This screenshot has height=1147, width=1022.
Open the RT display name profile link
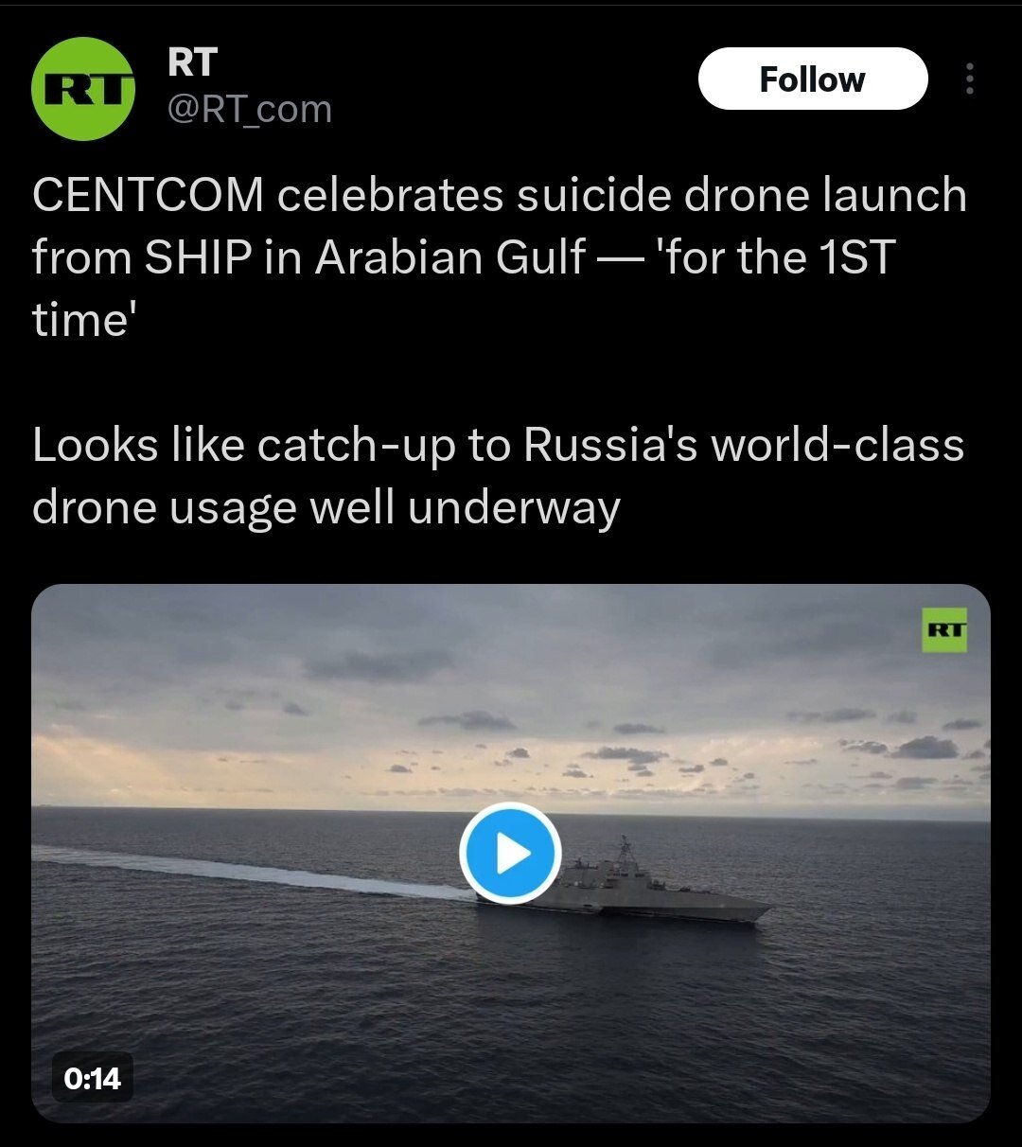(192, 62)
